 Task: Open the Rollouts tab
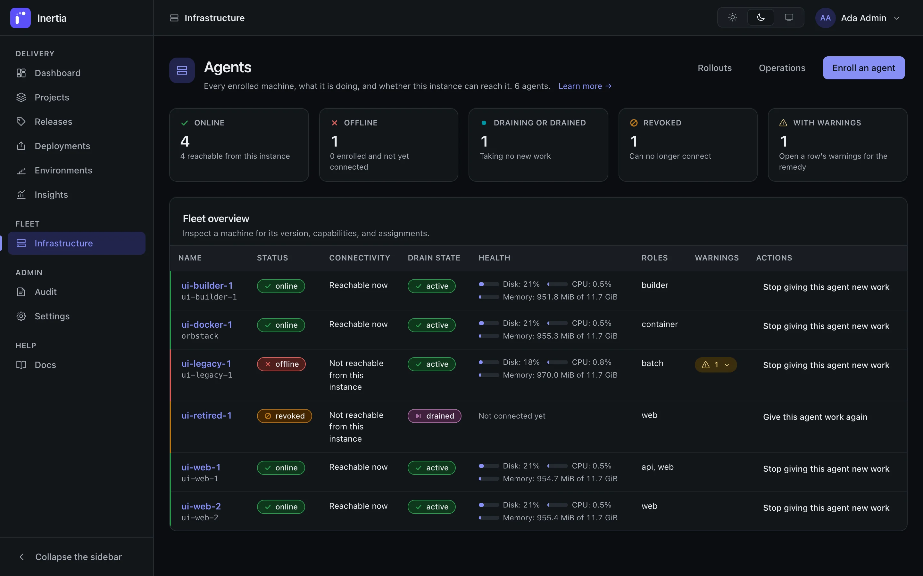(x=715, y=68)
